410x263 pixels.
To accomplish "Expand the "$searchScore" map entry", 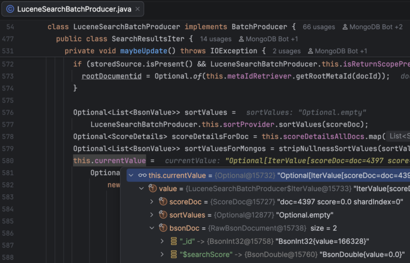I will coord(162,254).
